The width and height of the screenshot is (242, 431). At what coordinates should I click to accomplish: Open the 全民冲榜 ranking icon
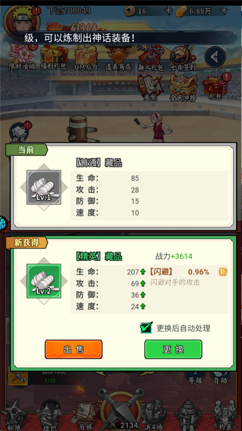click(x=183, y=87)
